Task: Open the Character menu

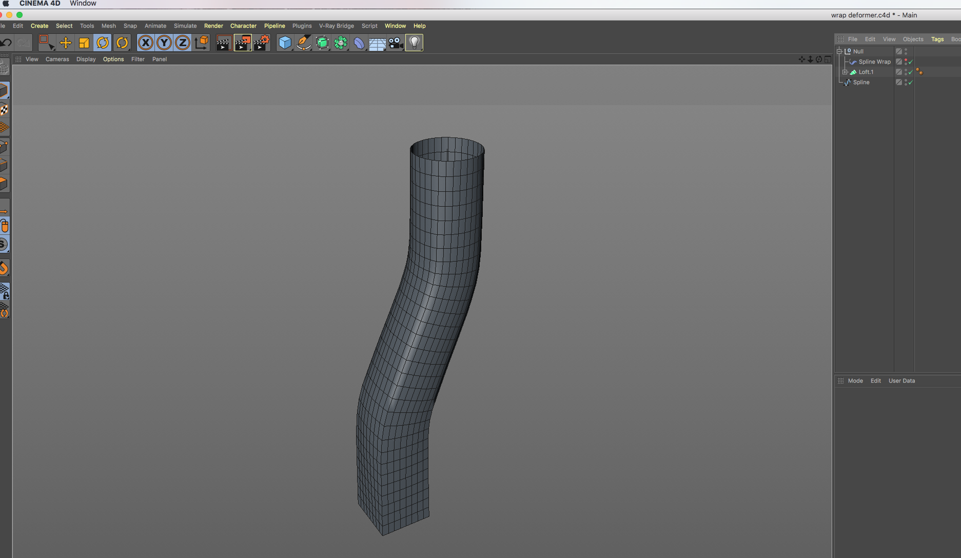Action: pos(243,26)
